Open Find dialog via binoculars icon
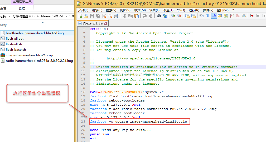Viewport: 266px width, 142px height. tap(159, 16)
